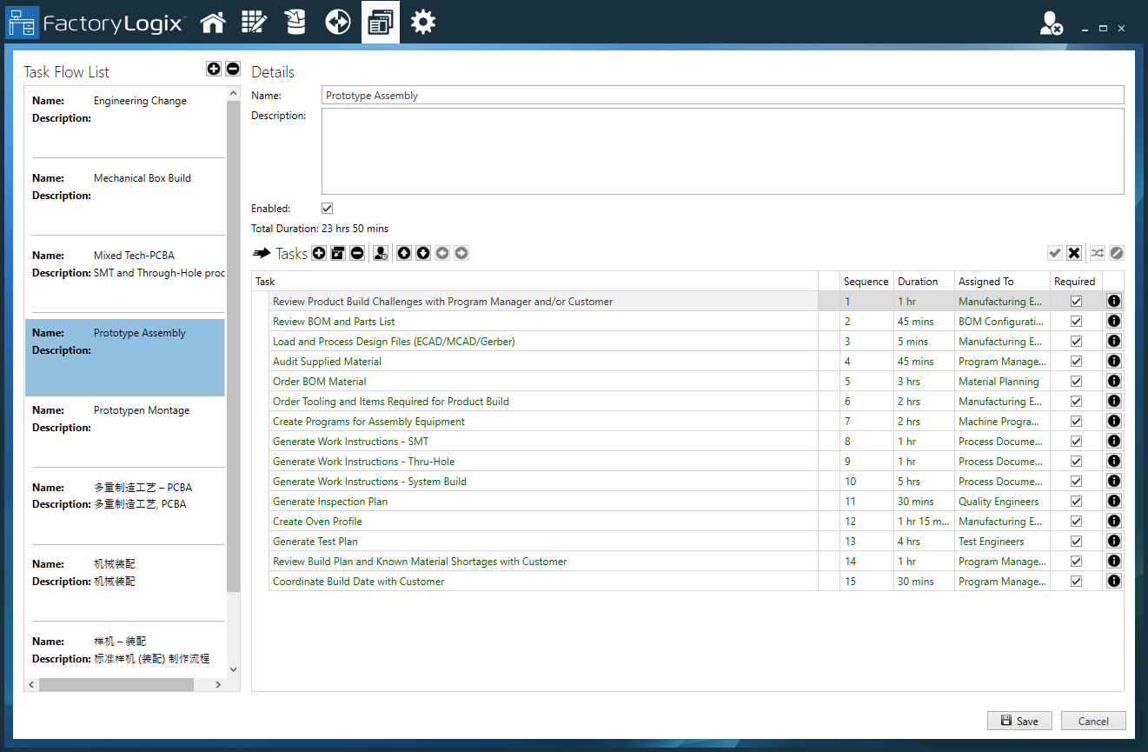
Task: Save the Prototype Assembly changes
Action: click(x=1019, y=721)
